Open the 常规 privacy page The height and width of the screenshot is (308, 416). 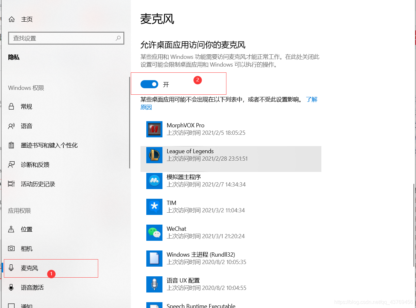pyautogui.click(x=26, y=107)
